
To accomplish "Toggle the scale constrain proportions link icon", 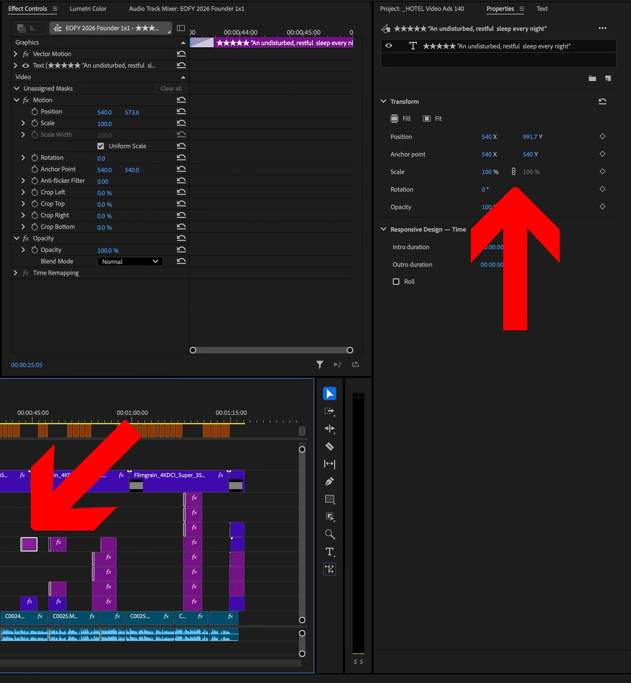I will [513, 171].
